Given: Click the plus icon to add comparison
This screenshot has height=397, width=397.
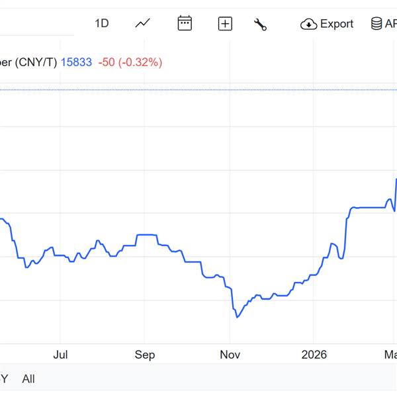Looking at the screenshot, I should click(225, 24).
